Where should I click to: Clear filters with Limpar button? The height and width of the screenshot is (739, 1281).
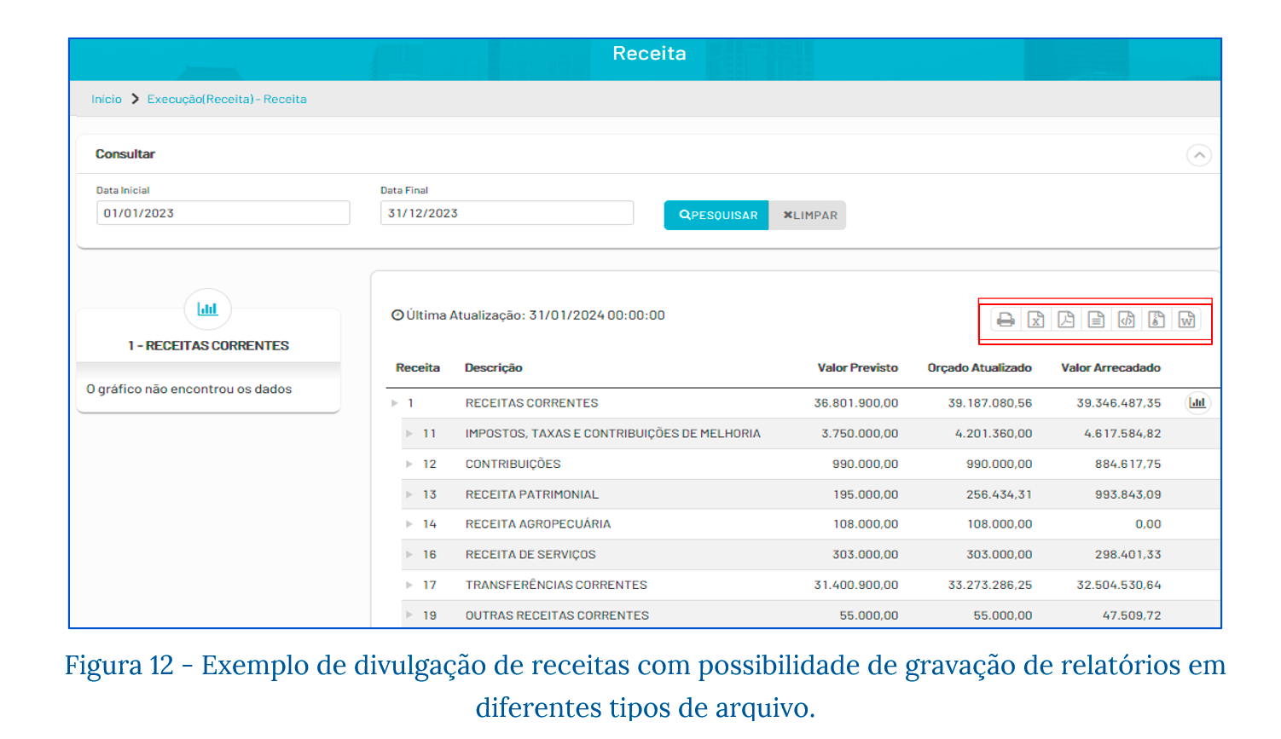pos(808,216)
